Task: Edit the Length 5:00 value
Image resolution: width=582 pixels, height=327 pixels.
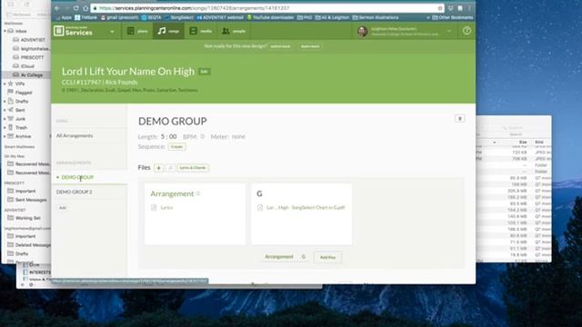Action: (168, 136)
